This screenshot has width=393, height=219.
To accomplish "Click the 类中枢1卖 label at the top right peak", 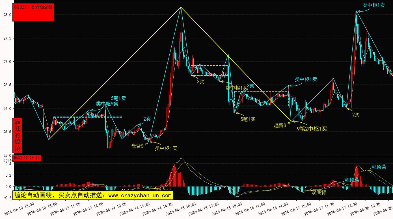I will point(373,5).
